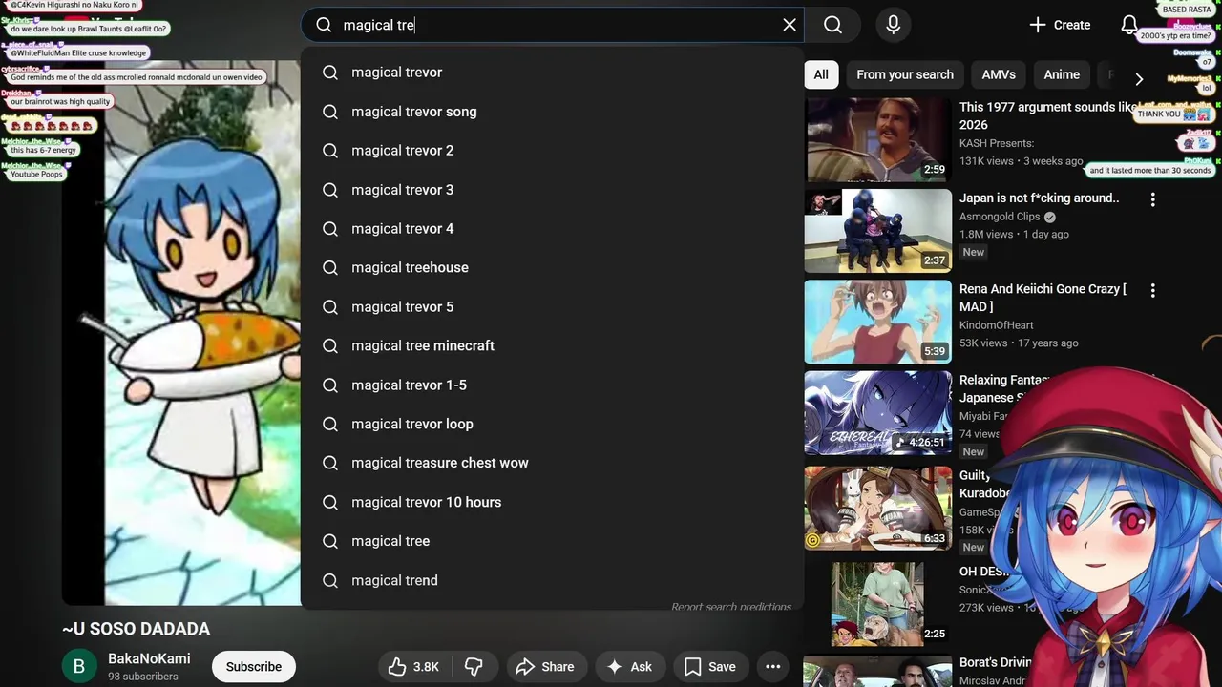1222x687 pixels.
Task: Open the notifications bell
Action: coord(1129,25)
